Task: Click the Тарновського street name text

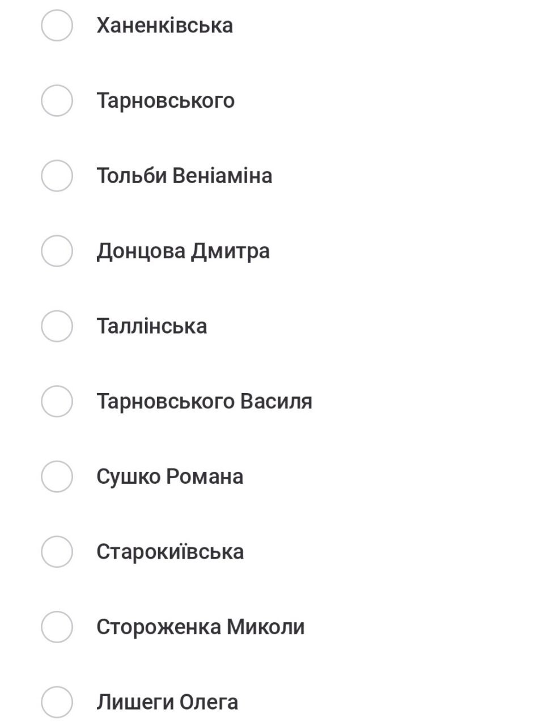Action: (x=165, y=100)
